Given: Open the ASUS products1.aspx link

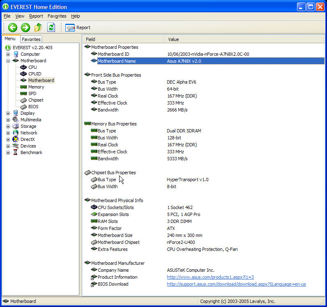Looking at the screenshot, I should point(210,277).
